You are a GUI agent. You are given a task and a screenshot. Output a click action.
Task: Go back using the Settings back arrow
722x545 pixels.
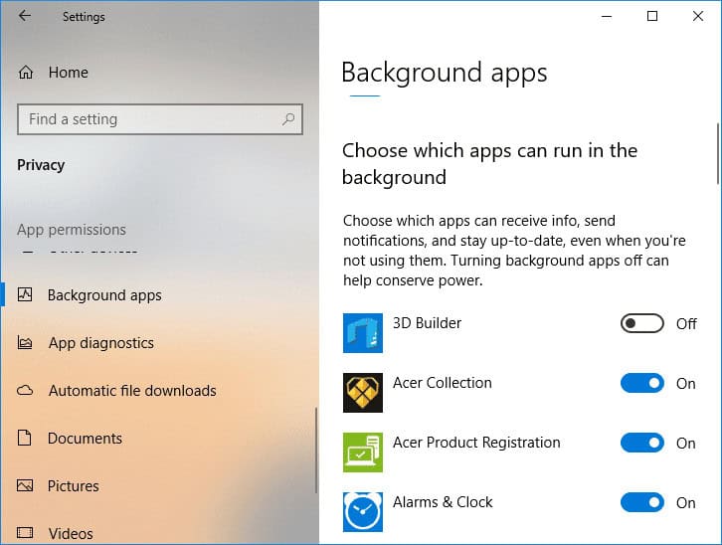point(25,16)
